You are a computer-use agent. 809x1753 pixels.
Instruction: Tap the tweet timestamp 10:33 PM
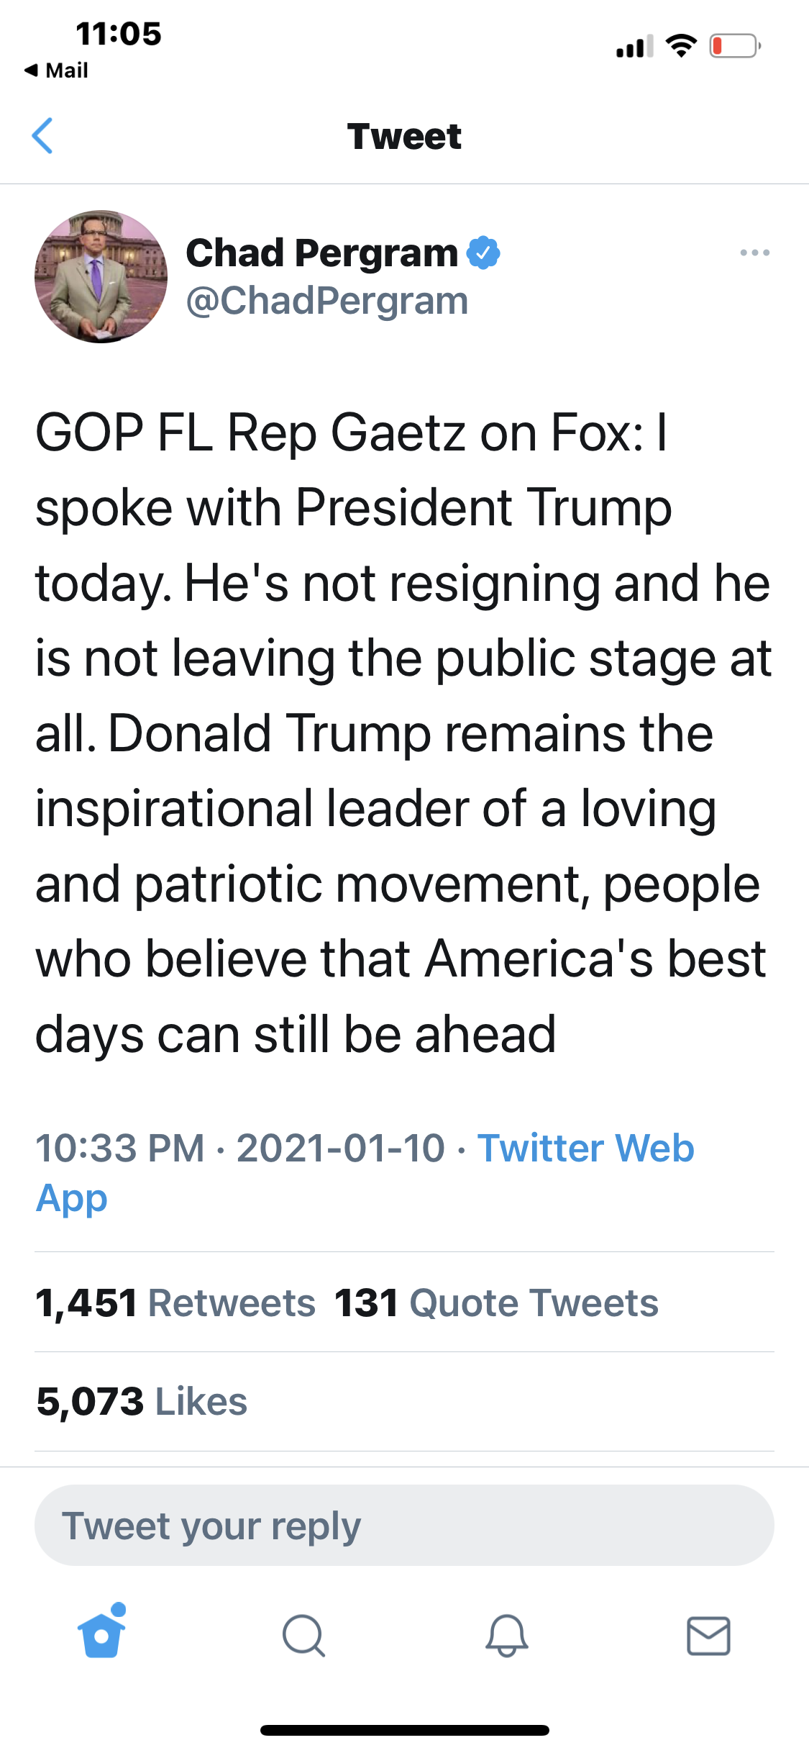[120, 1148]
